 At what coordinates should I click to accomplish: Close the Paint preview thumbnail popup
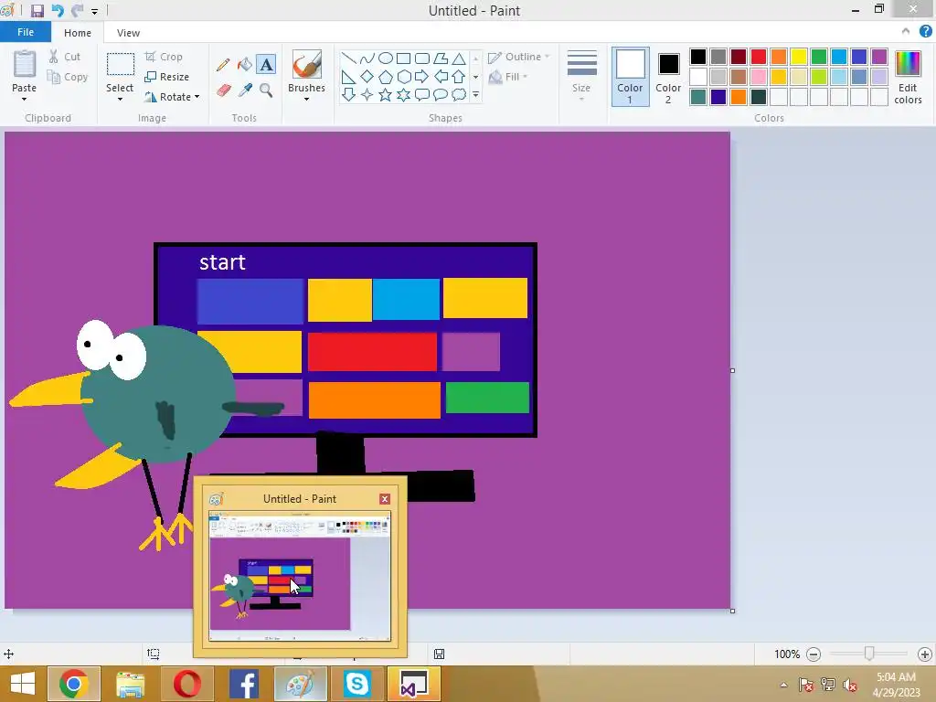click(x=385, y=499)
